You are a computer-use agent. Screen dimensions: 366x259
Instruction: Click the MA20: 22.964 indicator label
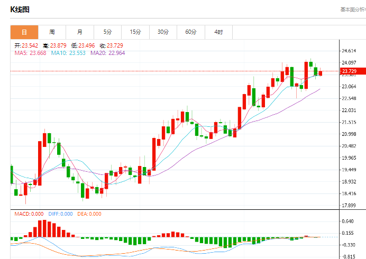108,53
